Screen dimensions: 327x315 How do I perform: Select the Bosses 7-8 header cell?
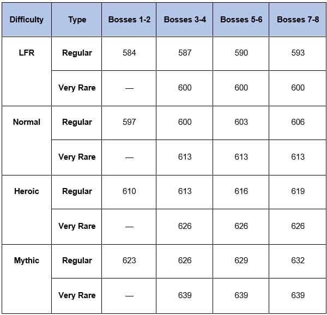[x=298, y=20]
